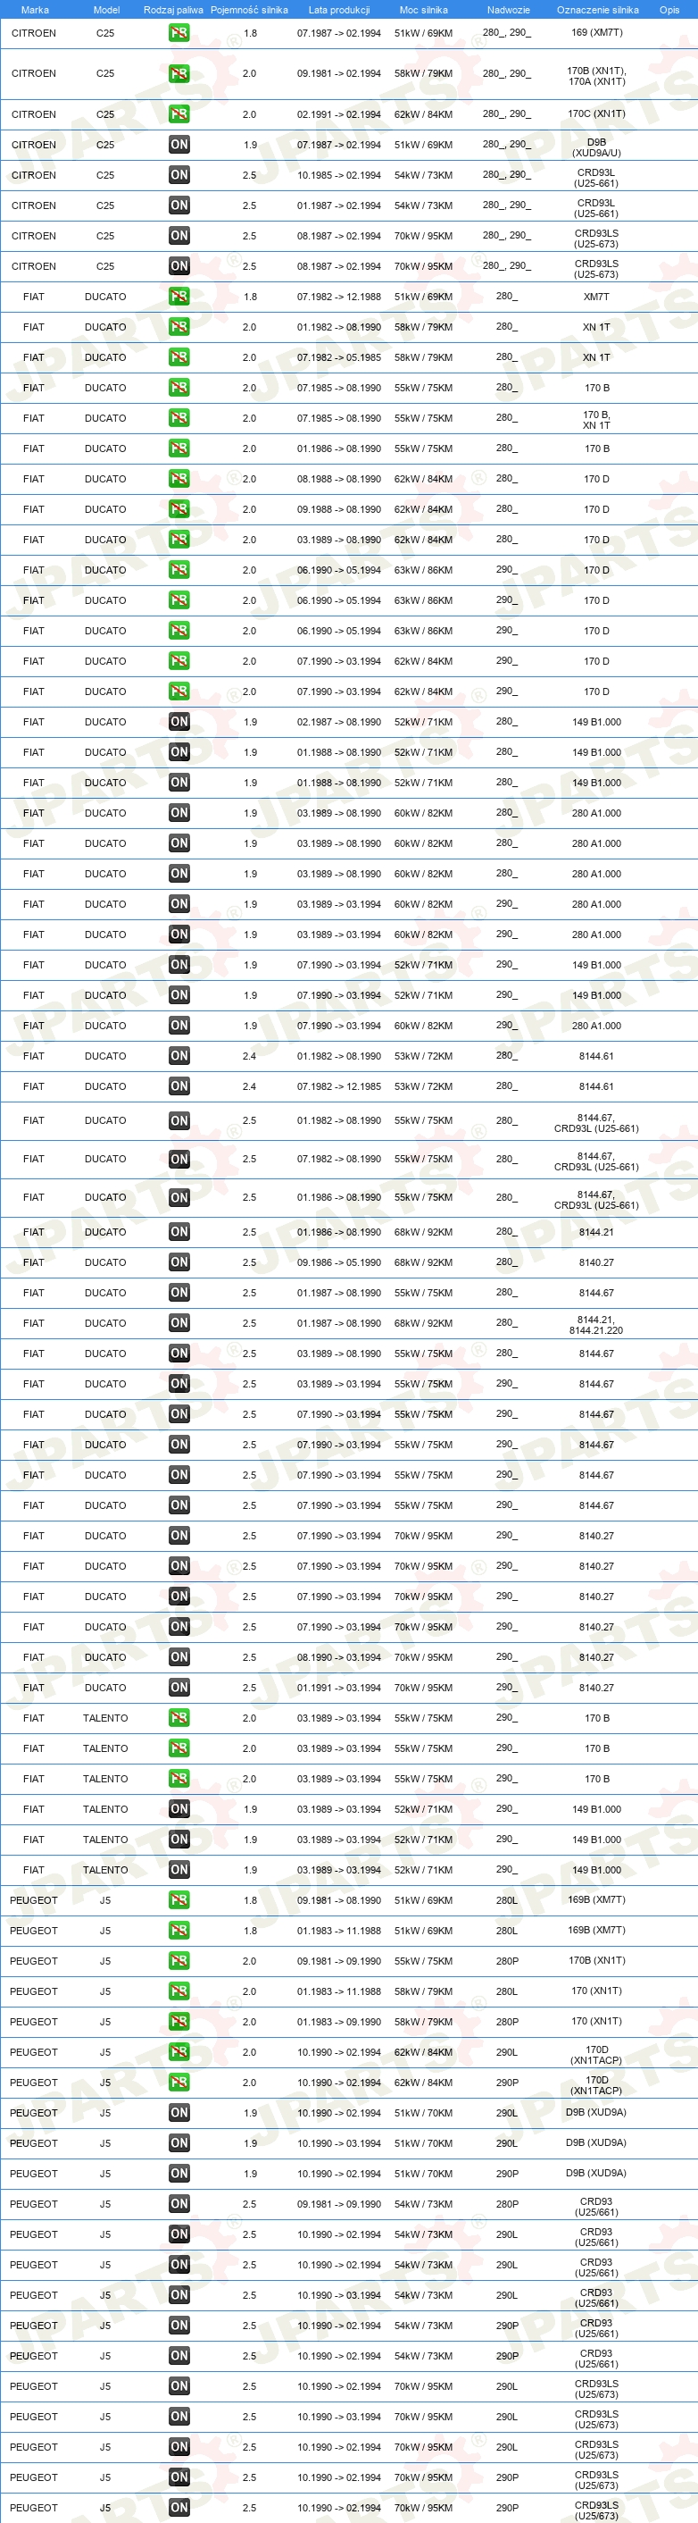The image size is (698, 2523).
Task: Click the Rodzaj paliwa column header
Action: coord(173,10)
